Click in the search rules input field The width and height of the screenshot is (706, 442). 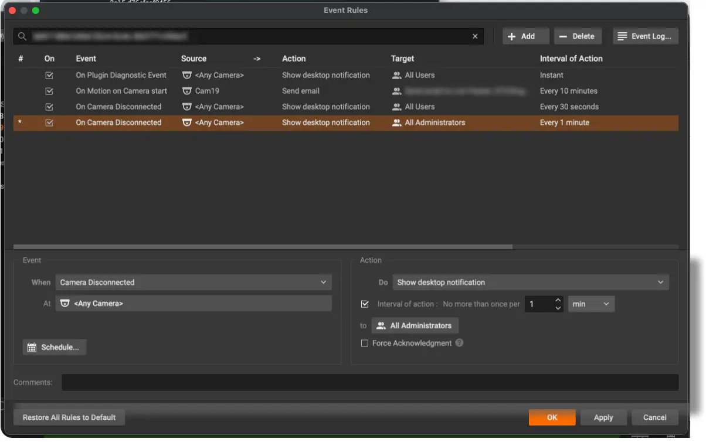tap(249, 36)
